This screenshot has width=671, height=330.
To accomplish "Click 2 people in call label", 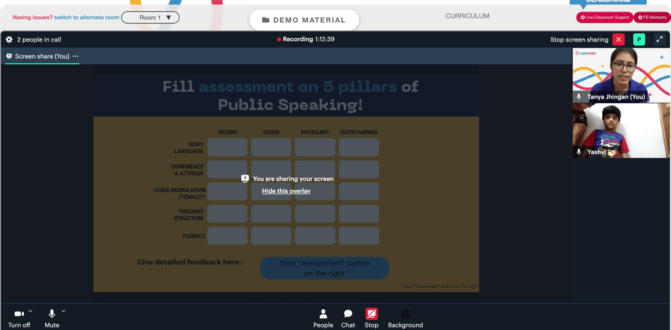I will tap(39, 40).
